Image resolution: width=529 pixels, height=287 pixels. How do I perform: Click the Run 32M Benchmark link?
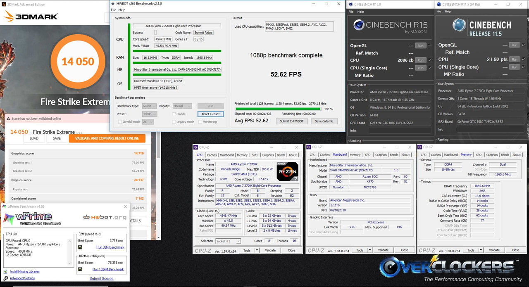(x=110, y=247)
